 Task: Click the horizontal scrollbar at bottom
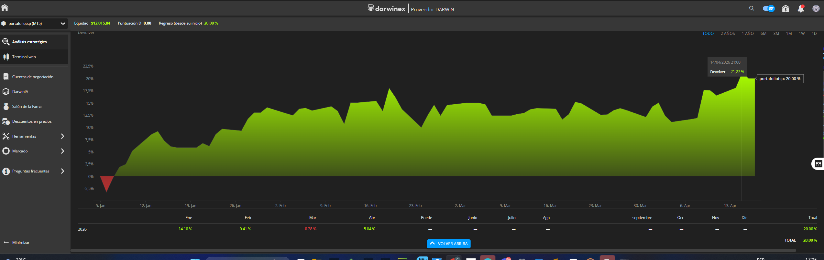433,250
